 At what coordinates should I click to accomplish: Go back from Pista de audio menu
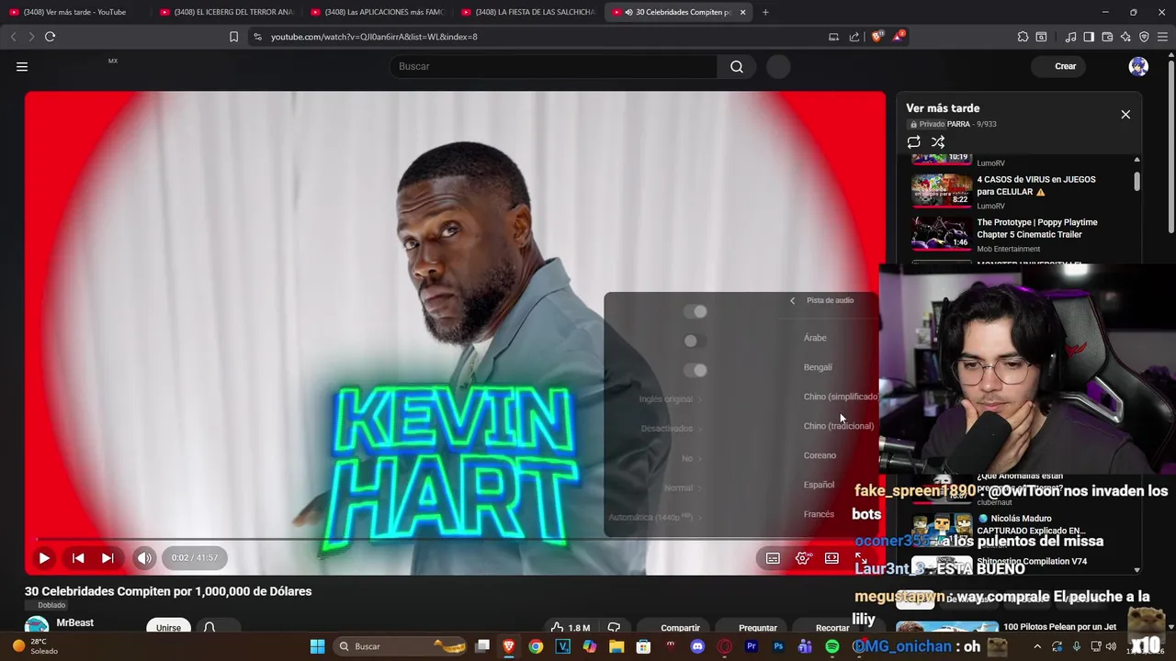(x=793, y=300)
